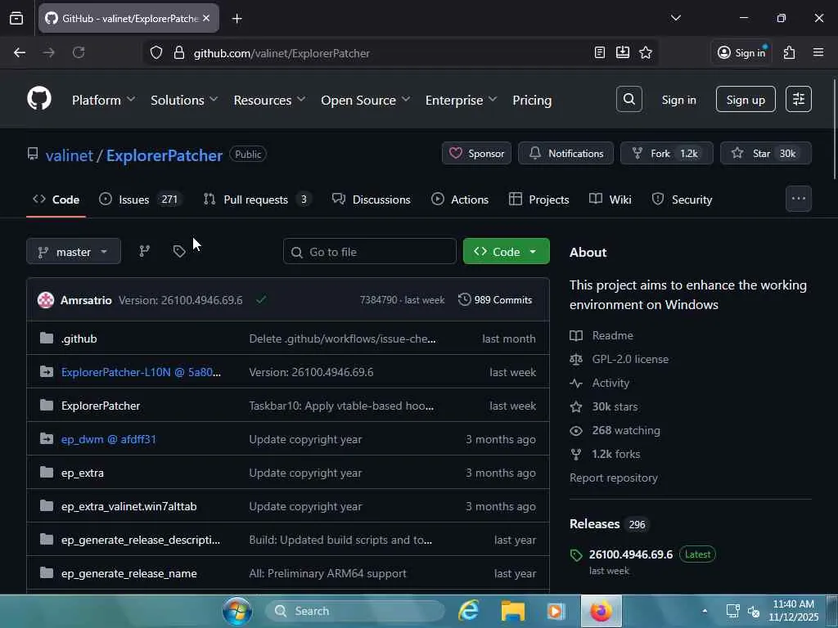Click the taskbar Search box

[355, 611]
